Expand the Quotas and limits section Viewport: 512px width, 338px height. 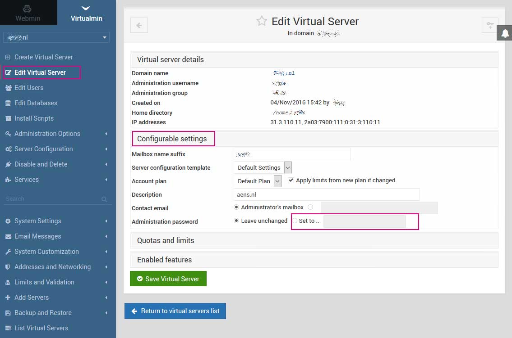[x=166, y=240]
